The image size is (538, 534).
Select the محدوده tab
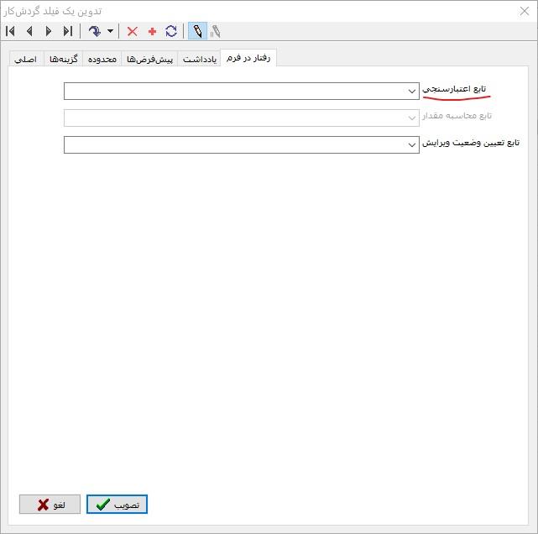click(102, 60)
